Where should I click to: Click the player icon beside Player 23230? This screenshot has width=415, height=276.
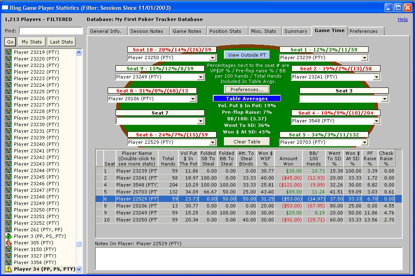[x=8, y=124]
